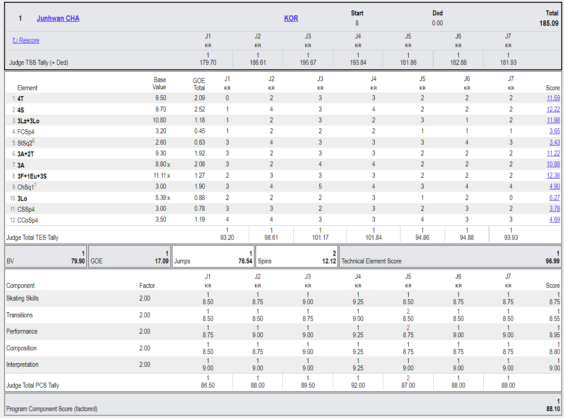
Task: Click the J4 TES tally 101.84
Action: pos(373,237)
